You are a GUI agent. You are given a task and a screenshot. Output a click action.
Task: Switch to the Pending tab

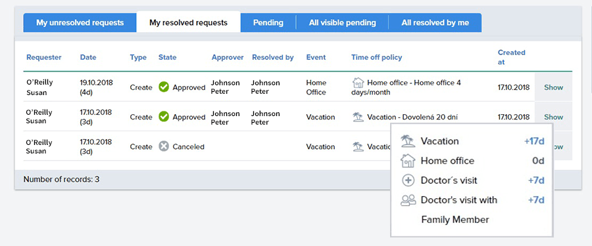pos(268,22)
